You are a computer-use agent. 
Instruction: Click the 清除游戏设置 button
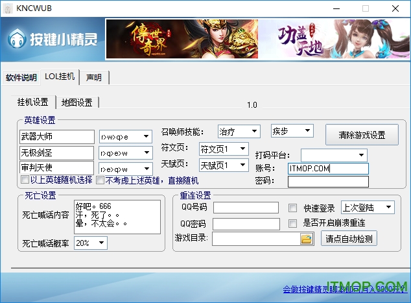click(x=362, y=135)
